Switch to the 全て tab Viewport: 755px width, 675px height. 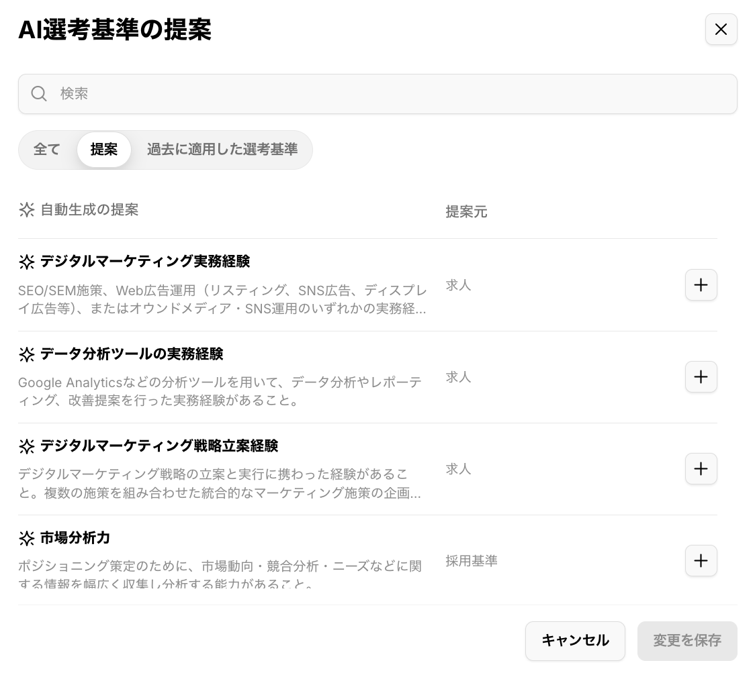coord(47,150)
